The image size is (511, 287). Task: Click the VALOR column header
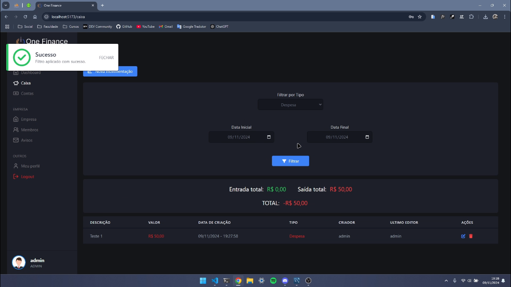click(x=154, y=222)
